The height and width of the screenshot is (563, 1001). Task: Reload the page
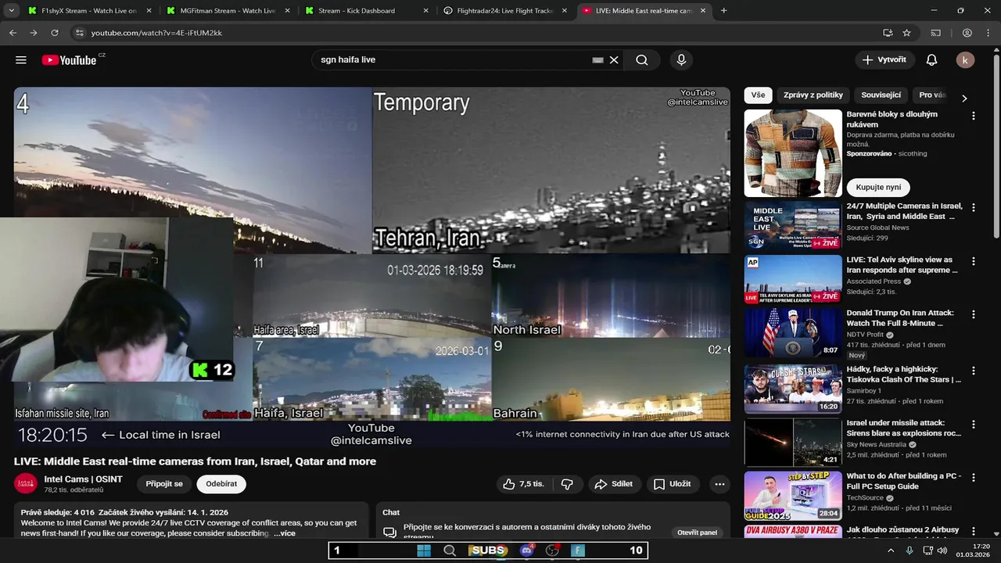click(x=55, y=33)
